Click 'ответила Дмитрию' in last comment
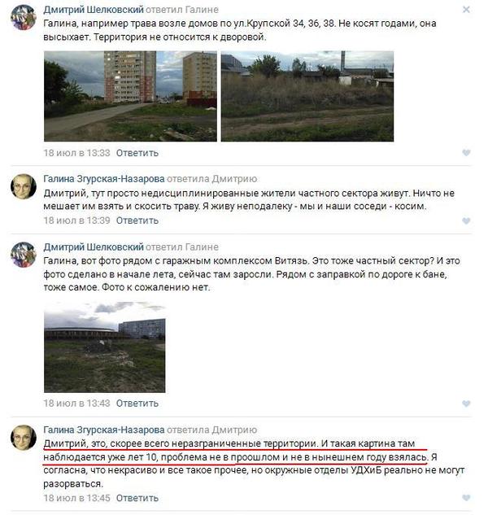The height and width of the screenshot is (515, 488). point(211,430)
